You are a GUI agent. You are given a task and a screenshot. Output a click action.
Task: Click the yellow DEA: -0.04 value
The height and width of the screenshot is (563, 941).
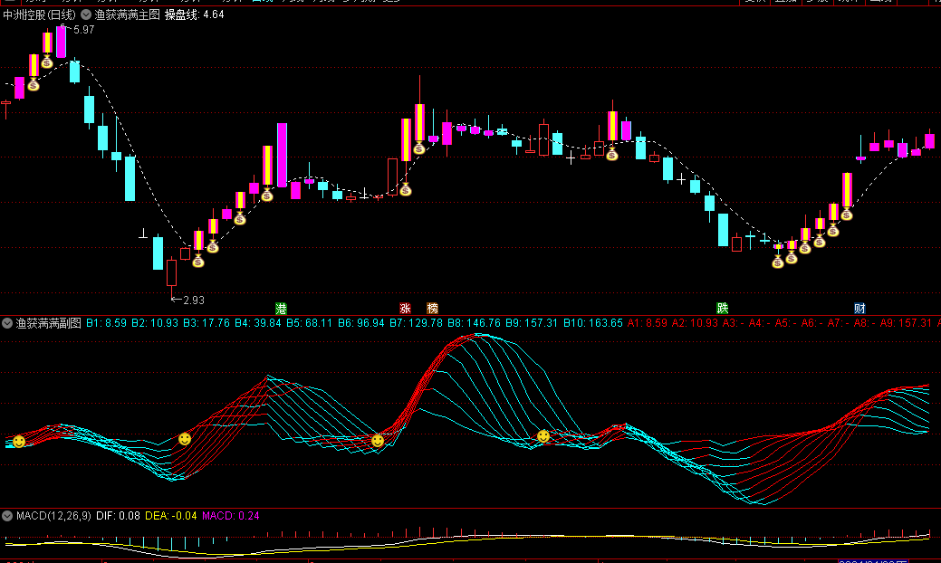tap(171, 516)
